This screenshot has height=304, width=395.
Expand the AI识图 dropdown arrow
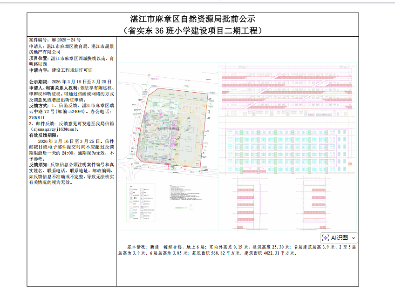tap(354, 237)
